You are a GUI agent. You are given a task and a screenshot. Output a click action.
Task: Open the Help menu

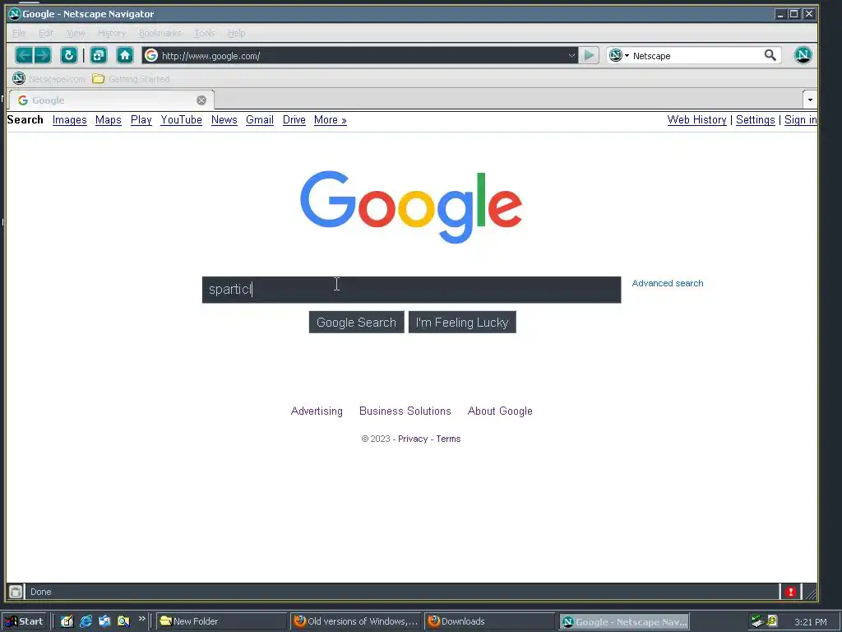point(236,33)
